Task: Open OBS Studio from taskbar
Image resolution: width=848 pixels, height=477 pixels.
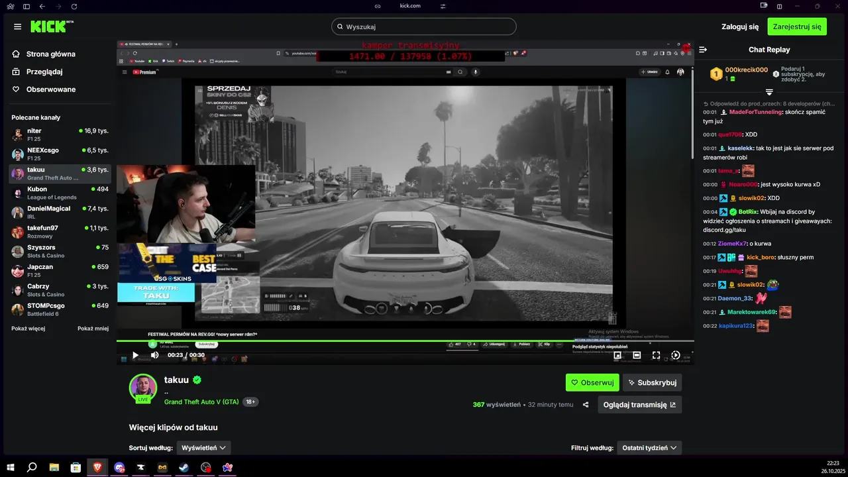Action: point(206,467)
